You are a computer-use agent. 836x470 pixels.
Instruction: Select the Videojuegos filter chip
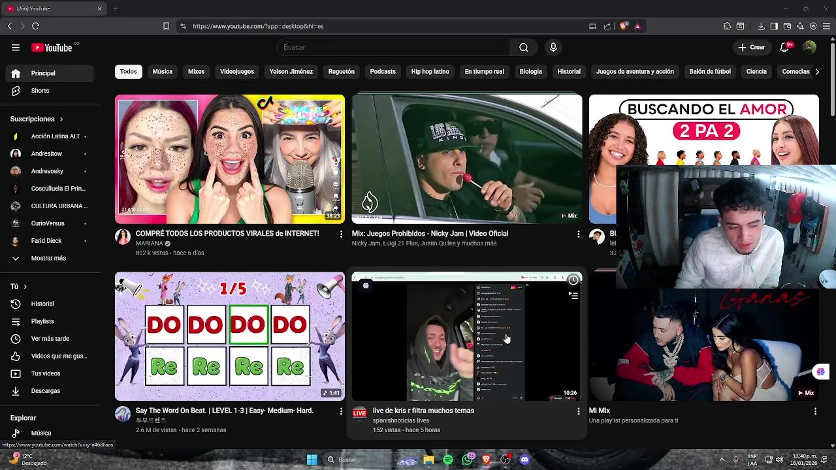click(x=237, y=72)
